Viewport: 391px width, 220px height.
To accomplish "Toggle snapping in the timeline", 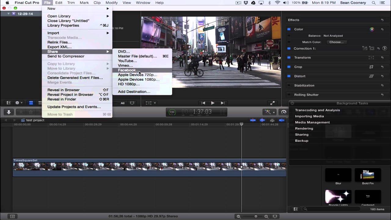I will pos(281,120).
